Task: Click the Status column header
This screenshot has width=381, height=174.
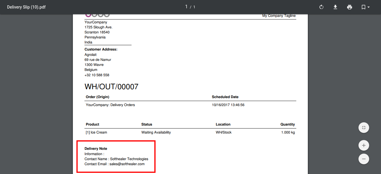Action: pyautogui.click(x=147, y=124)
